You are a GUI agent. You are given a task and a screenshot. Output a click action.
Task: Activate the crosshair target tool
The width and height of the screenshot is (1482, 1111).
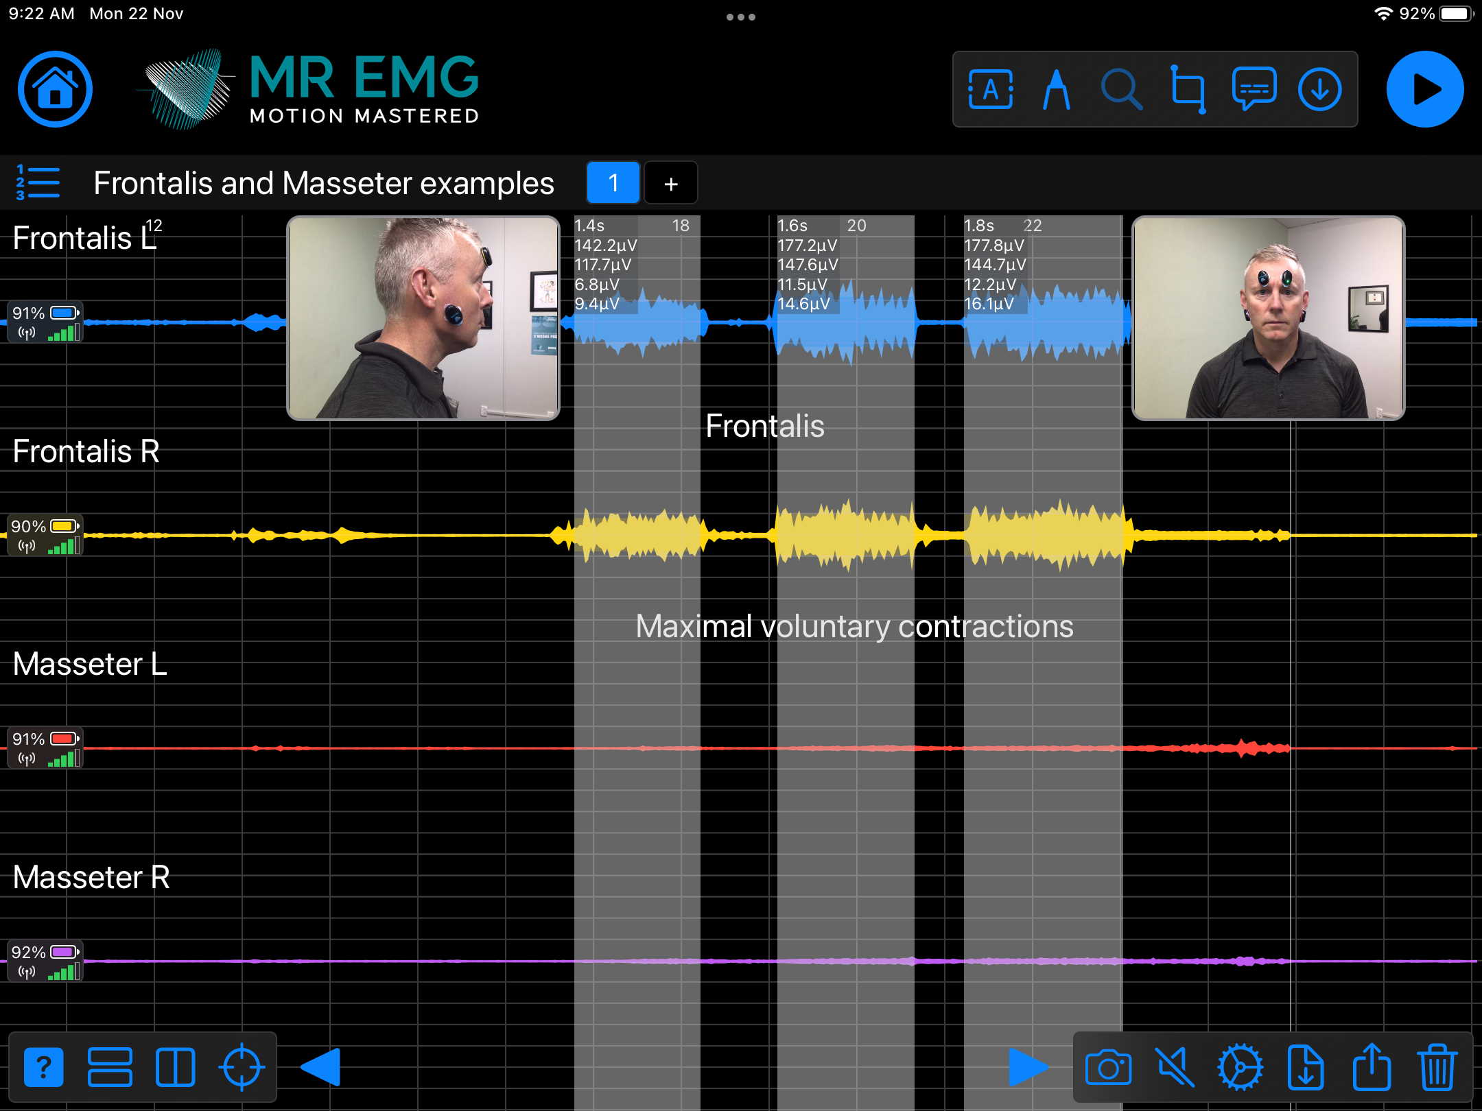(x=242, y=1067)
